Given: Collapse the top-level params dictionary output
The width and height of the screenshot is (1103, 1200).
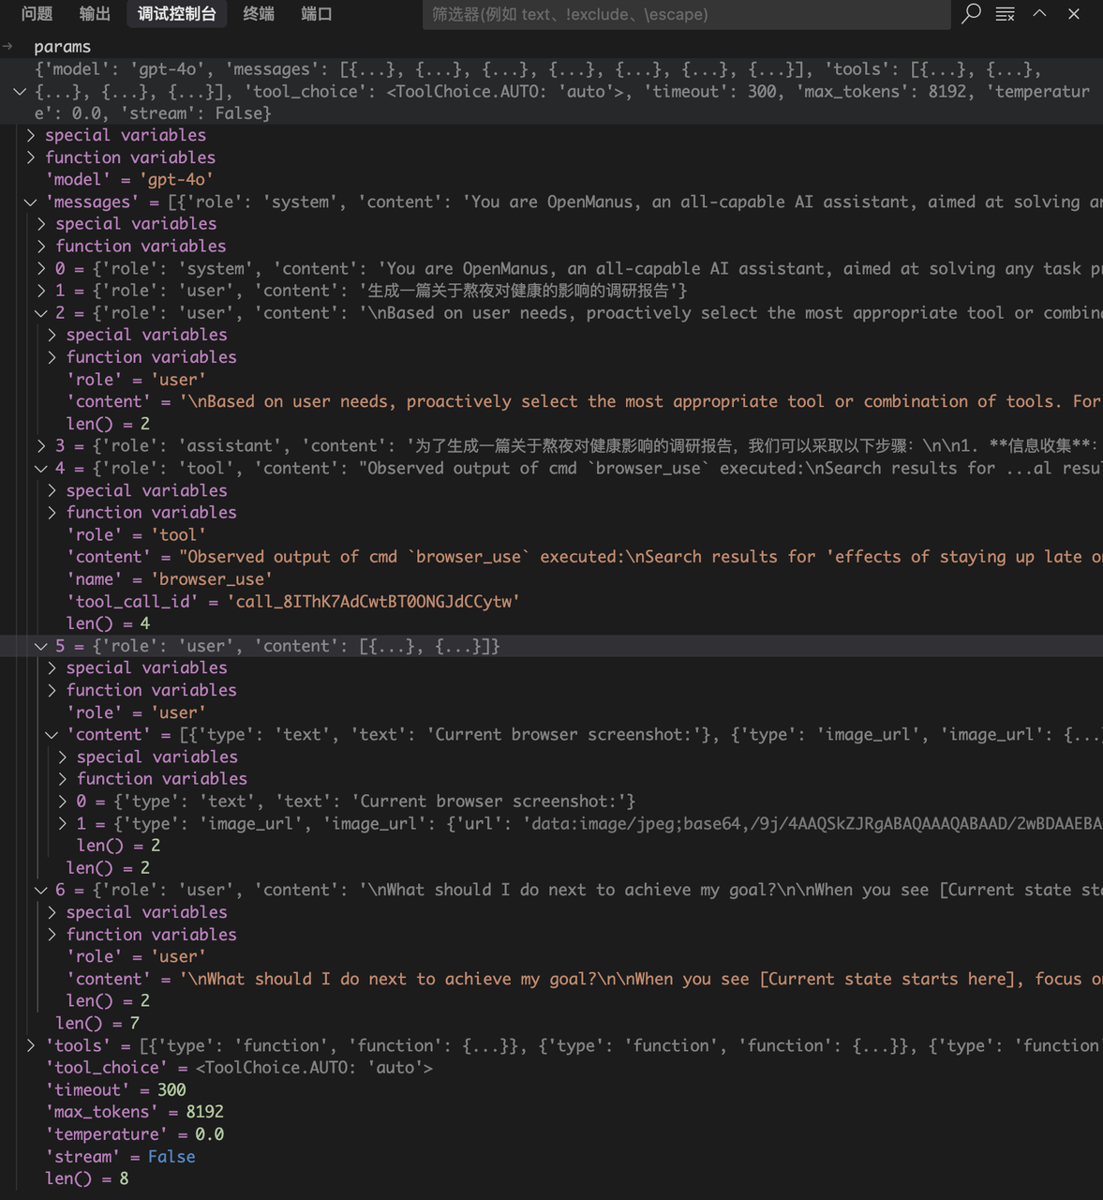Looking at the screenshot, I should coord(20,92).
